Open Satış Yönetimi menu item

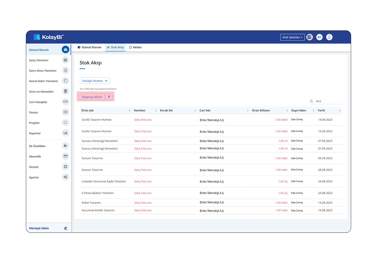[39, 60]
